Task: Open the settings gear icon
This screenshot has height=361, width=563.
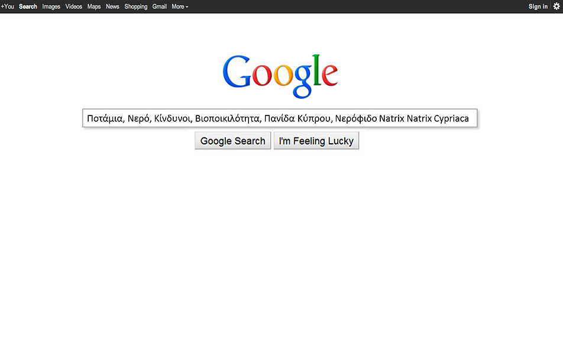Action: (556, 7)
